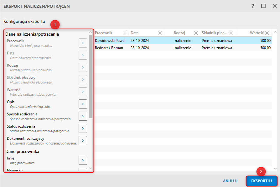Image resolution: width=280 pixels, height=187 pixels.
Task: Click the Dane pracownika section heading
Action: [x=22, y=152]
